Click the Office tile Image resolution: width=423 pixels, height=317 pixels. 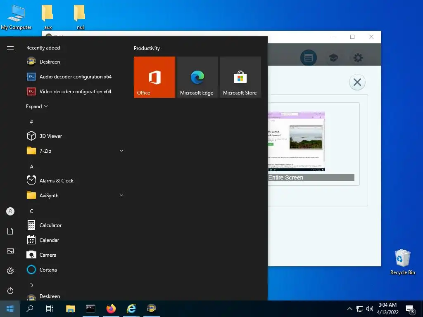pyautogui.click(x=154, y=77)
